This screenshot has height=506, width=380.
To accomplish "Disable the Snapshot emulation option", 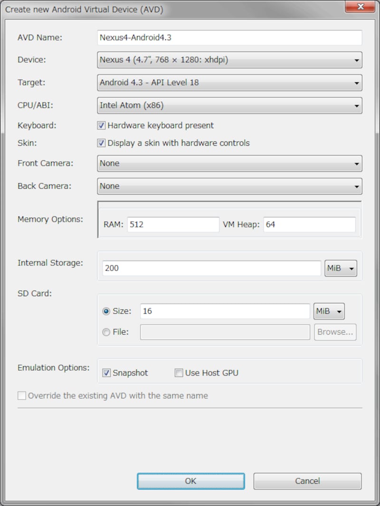I will (106, 373).
